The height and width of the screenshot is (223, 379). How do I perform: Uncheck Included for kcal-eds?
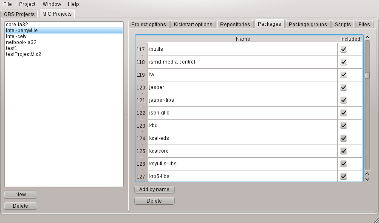(x=343, y=138)
